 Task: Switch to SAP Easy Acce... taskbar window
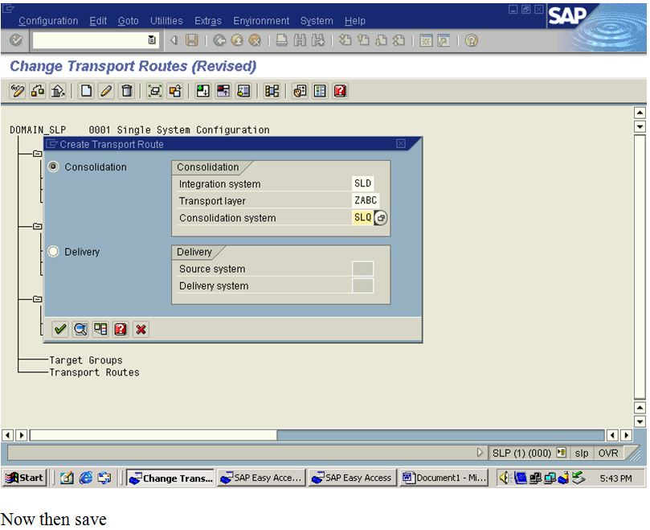click(x=262, y=478)
